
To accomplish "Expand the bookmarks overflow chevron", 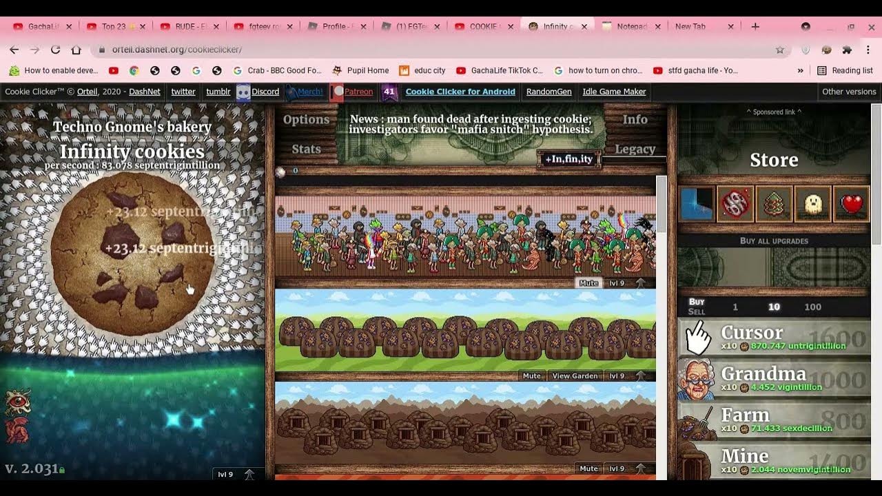I will [x=800, y=70].
